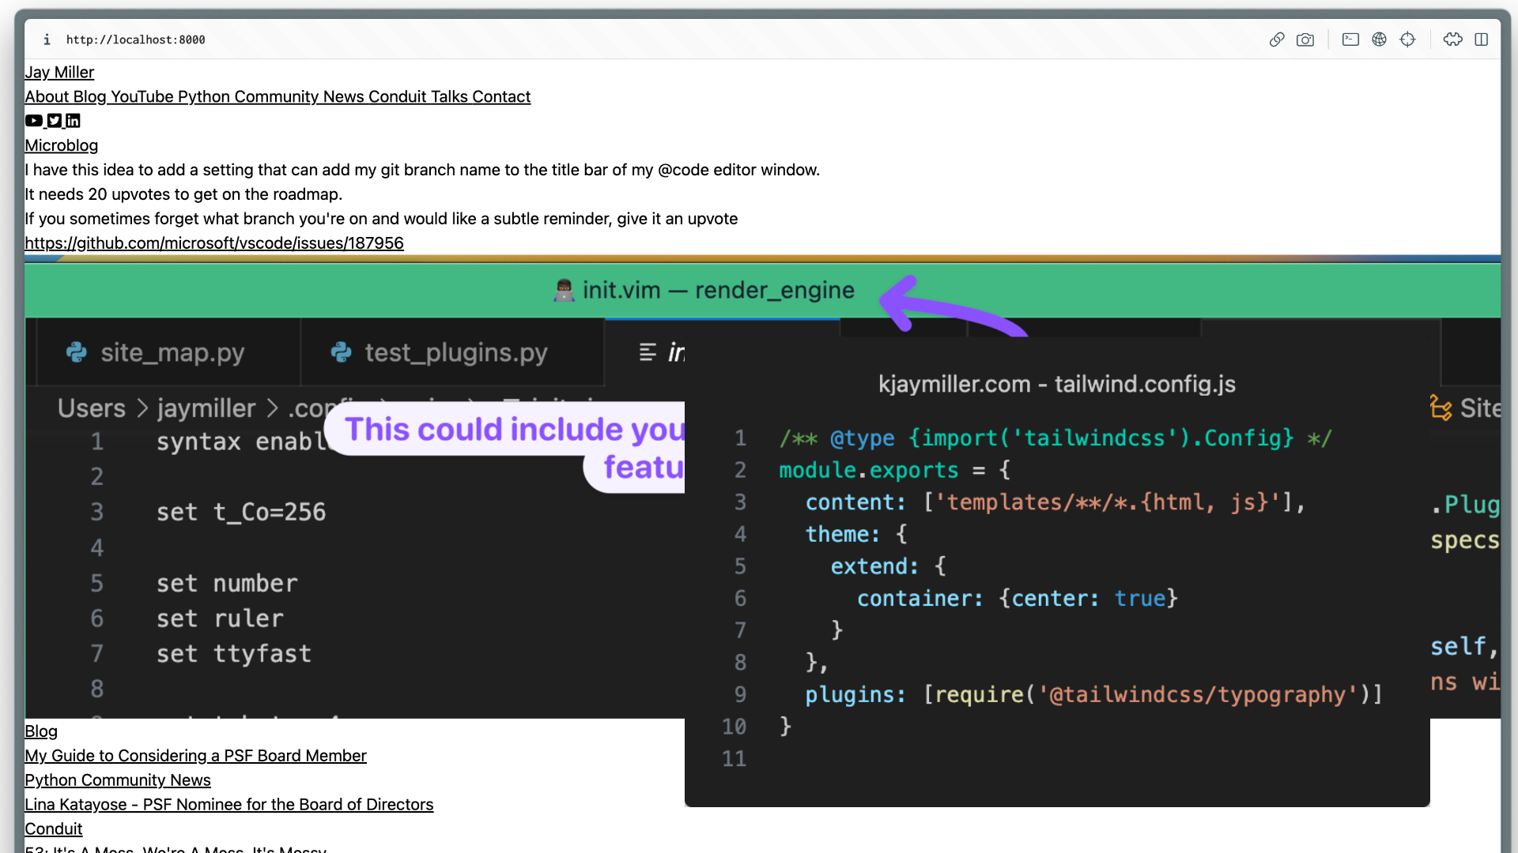Activate the crosshair inspect element icon
The width and height of the screenshot is (1518, 853).
click(x=1407, y=39)
